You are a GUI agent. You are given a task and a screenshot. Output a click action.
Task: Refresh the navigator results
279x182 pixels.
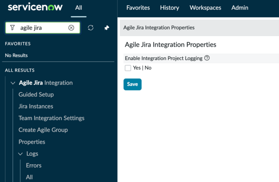point(91,28)
